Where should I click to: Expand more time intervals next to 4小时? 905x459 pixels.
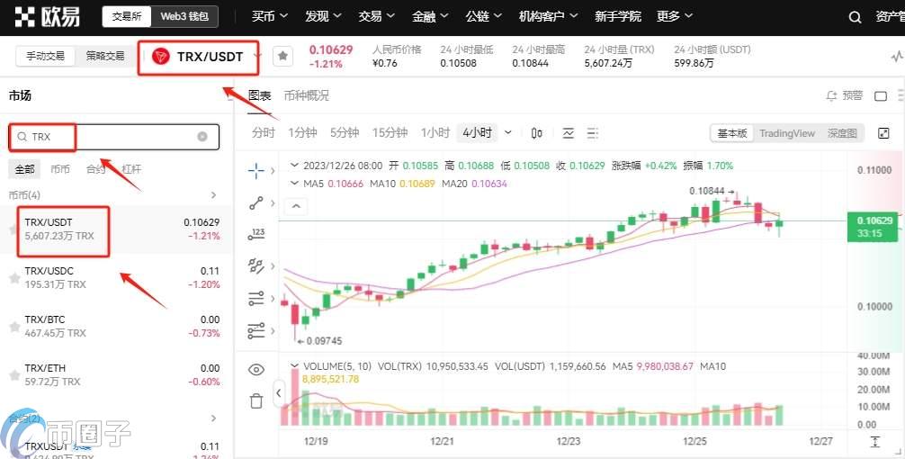508,133
